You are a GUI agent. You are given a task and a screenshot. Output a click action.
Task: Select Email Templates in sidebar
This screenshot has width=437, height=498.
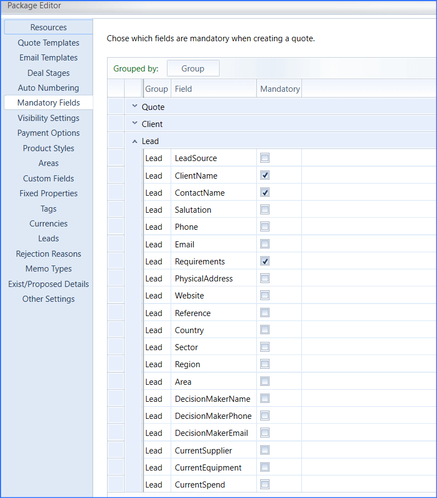point(48,58)
